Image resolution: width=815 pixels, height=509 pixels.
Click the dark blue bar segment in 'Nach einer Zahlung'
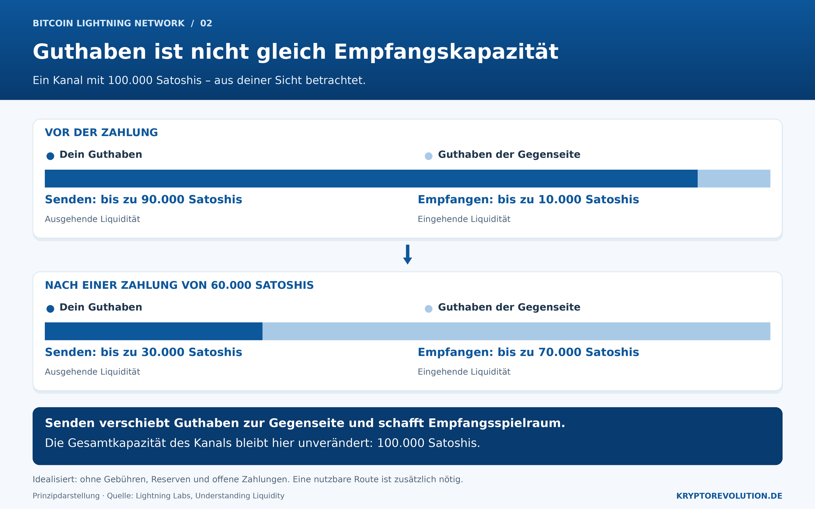153,331
